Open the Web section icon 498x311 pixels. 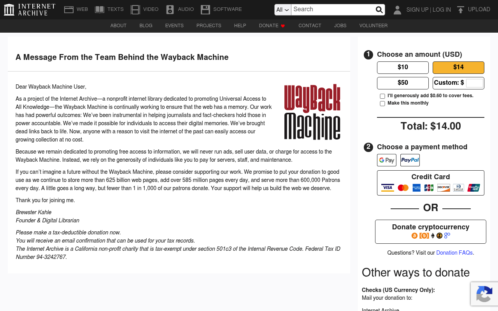69,9
